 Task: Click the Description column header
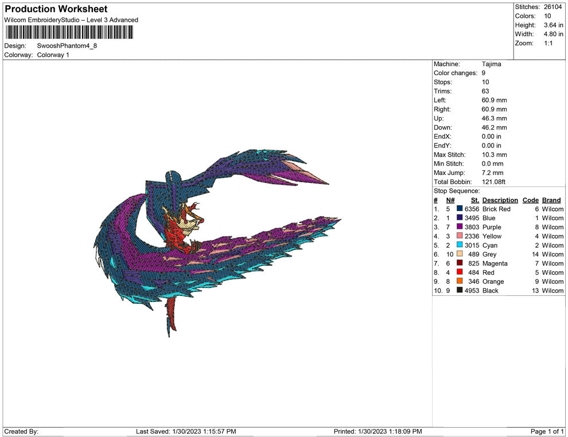pyautogui.click(x=500, y=200)
